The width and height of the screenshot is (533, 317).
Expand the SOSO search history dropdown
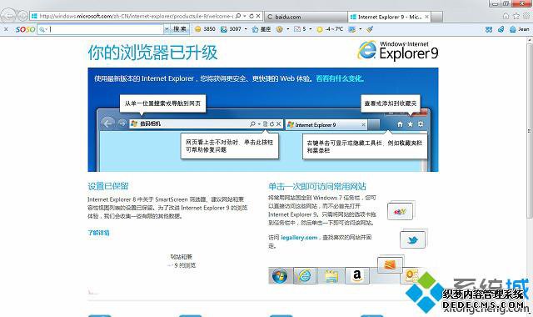[167, 29]
